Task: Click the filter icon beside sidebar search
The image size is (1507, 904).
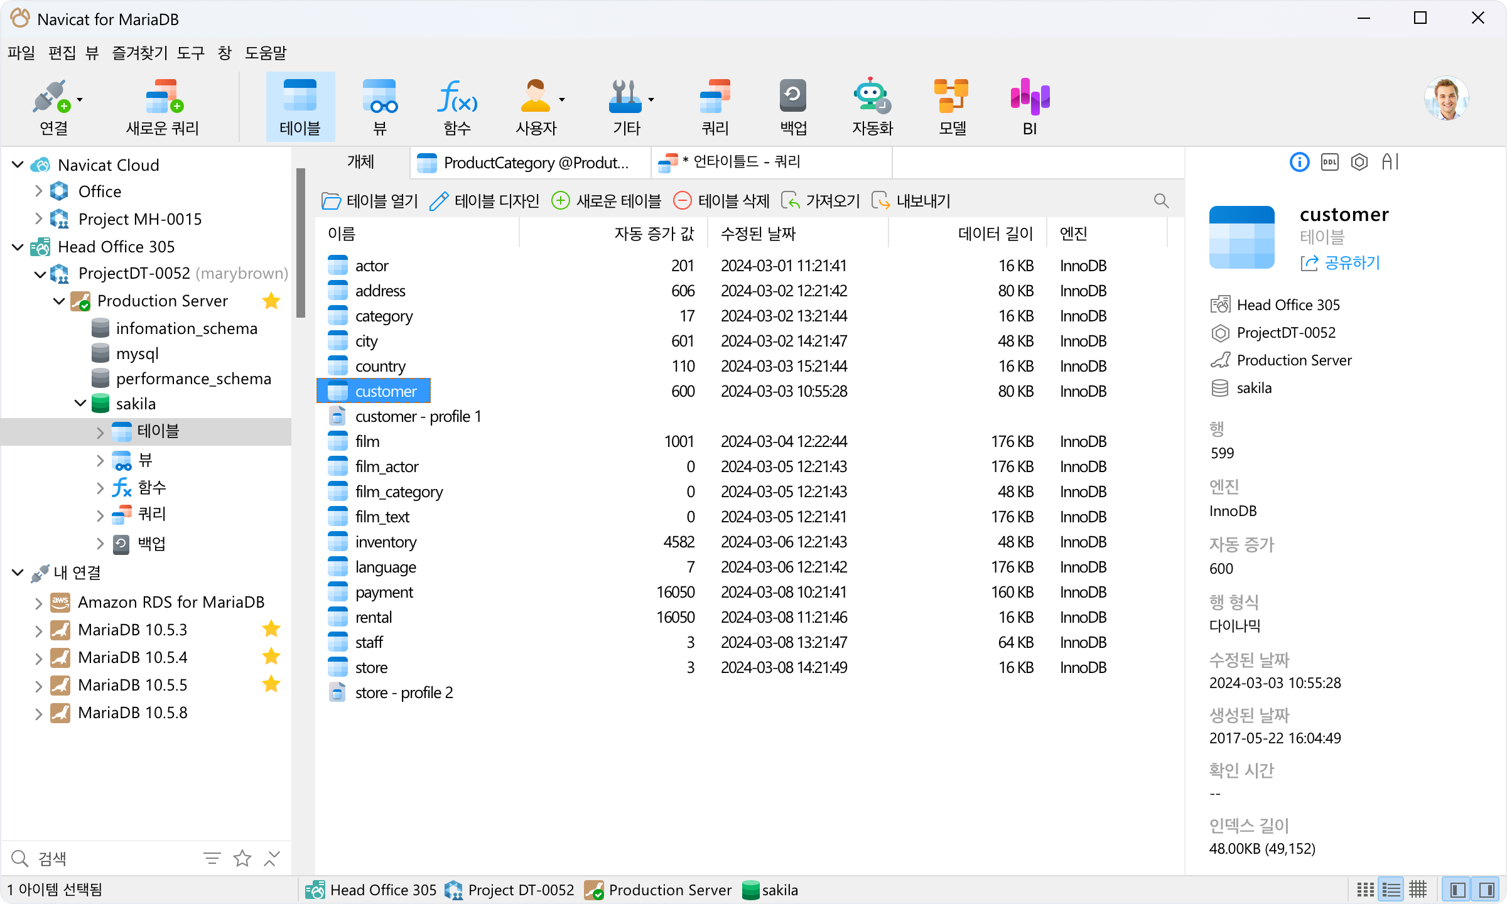Action: 212,858
